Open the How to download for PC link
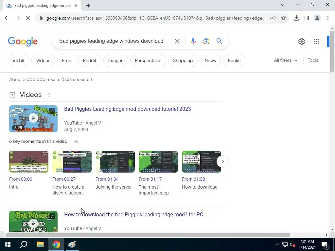The height and width of the screenshot is (251, 335). coord(136,214)
